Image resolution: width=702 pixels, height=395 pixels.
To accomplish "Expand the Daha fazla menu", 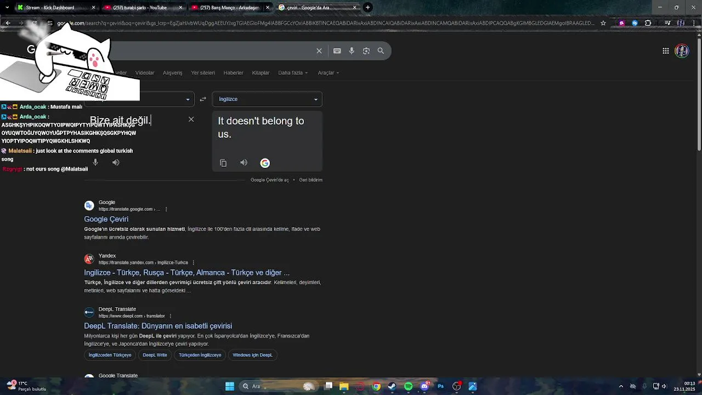I will (293, 73).
